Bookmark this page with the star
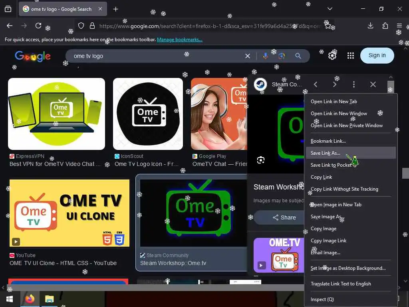409x307 pixels. [328, 26]
